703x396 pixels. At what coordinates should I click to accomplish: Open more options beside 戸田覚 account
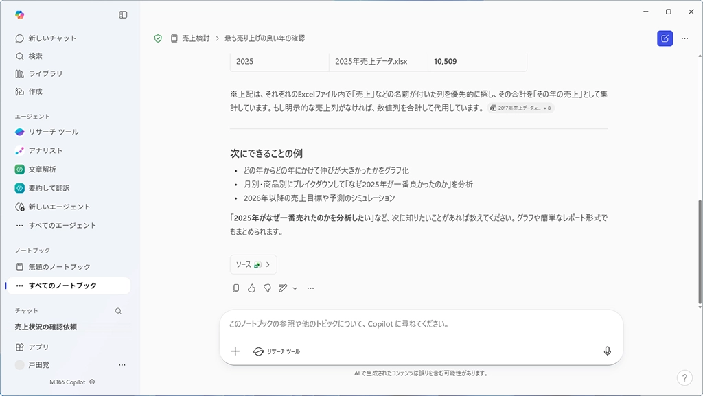coord(122,365)
